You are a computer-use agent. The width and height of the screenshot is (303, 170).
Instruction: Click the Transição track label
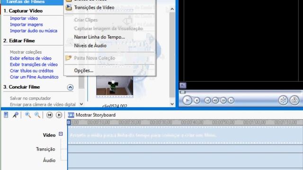pyautogui.click(x=45, y=149)
